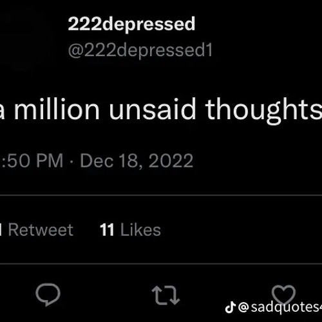Viewport: 322px width, 322px height.
Task: Click the word Likes
Action: pos(140,230)
